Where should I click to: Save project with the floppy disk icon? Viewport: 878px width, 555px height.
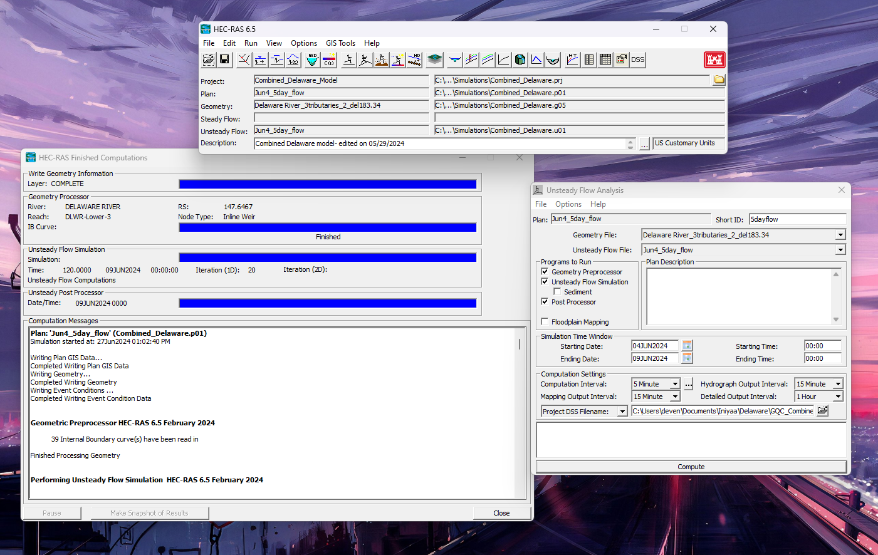[x=224, y=60]
